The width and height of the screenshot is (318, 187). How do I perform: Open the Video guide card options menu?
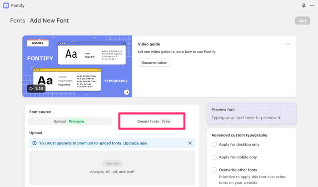tap(288, 44)
